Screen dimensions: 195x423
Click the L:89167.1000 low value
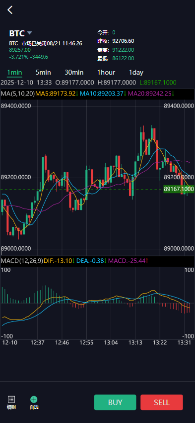pos(158,83)
